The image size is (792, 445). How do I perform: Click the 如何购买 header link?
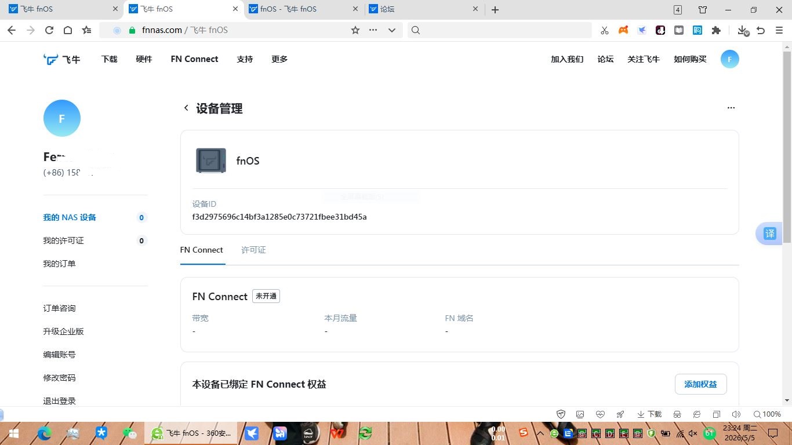pos(690,59)
